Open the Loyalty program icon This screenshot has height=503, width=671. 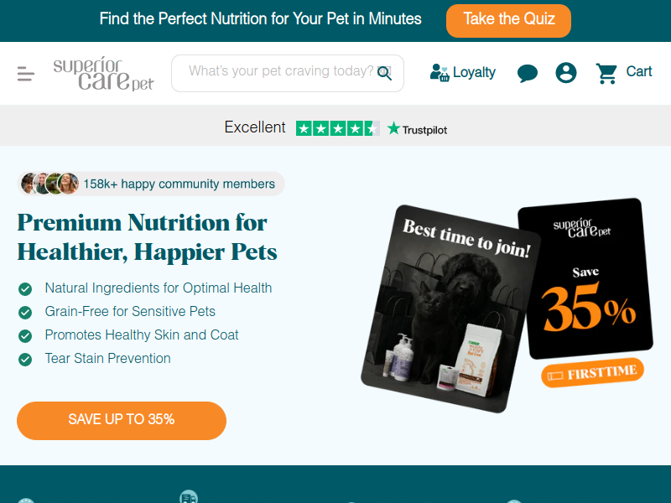(440, 72)
